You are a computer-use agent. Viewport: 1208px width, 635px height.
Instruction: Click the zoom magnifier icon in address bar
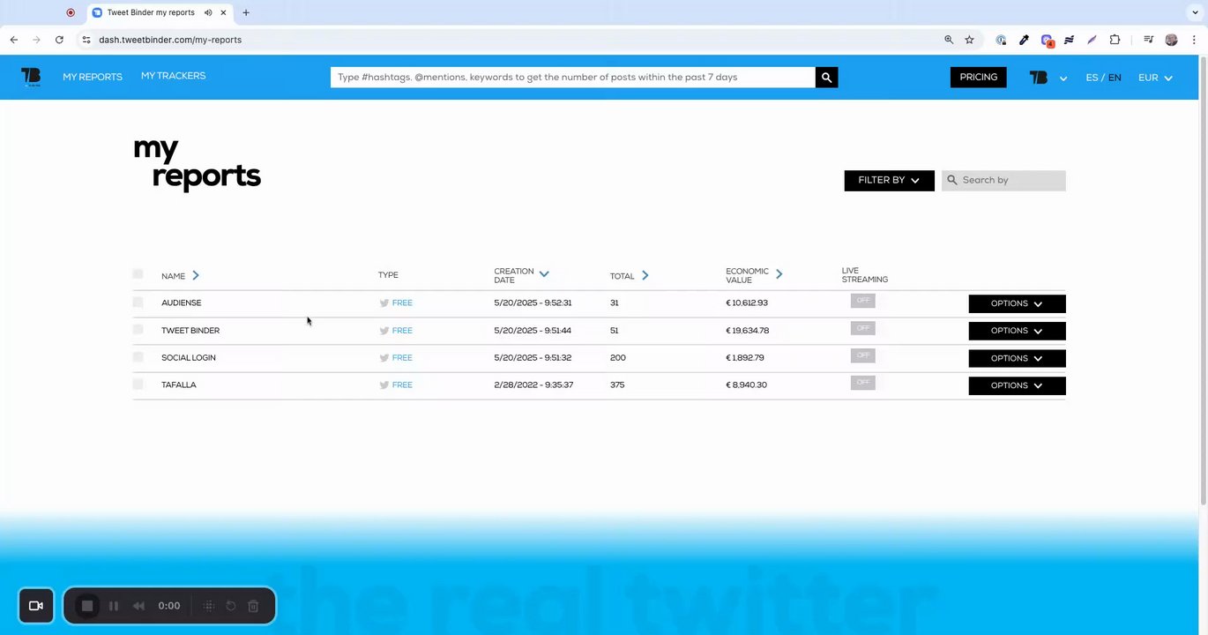pyautogui.click(x=949, y=40)
